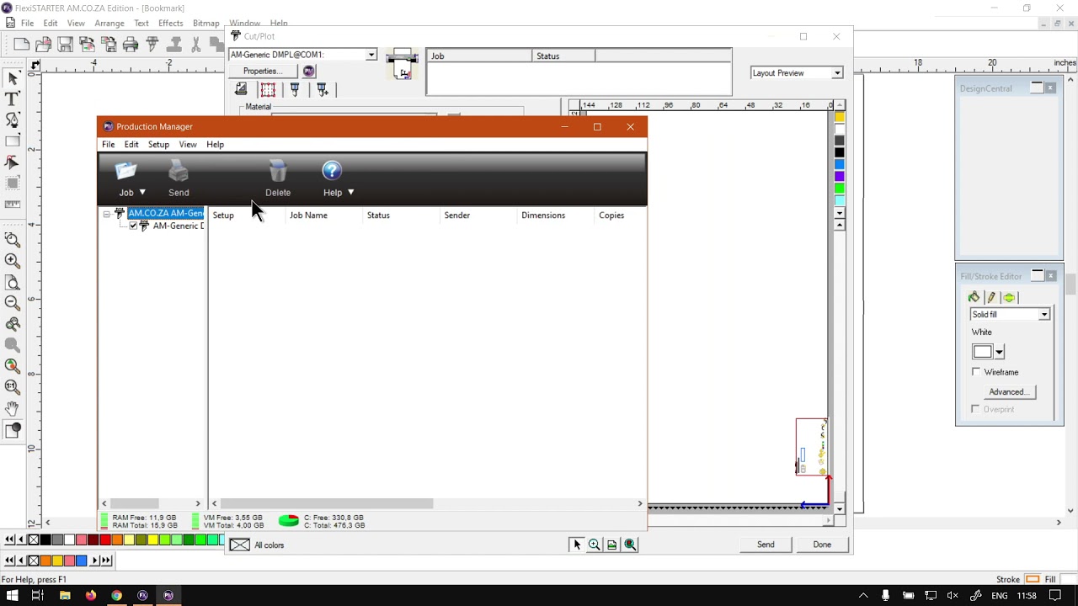1078x606 pixels.
Task: Click the Send printer icon in Production Manager
Action: (x=179, y=172)
